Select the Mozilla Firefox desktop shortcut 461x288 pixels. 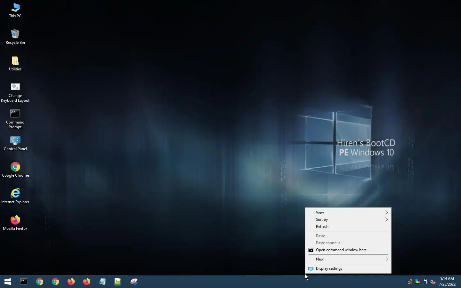(15, 223)
